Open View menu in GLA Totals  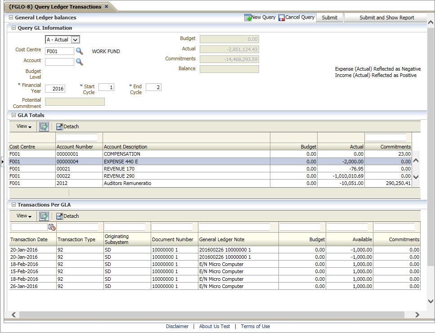(x=24, y=126)
